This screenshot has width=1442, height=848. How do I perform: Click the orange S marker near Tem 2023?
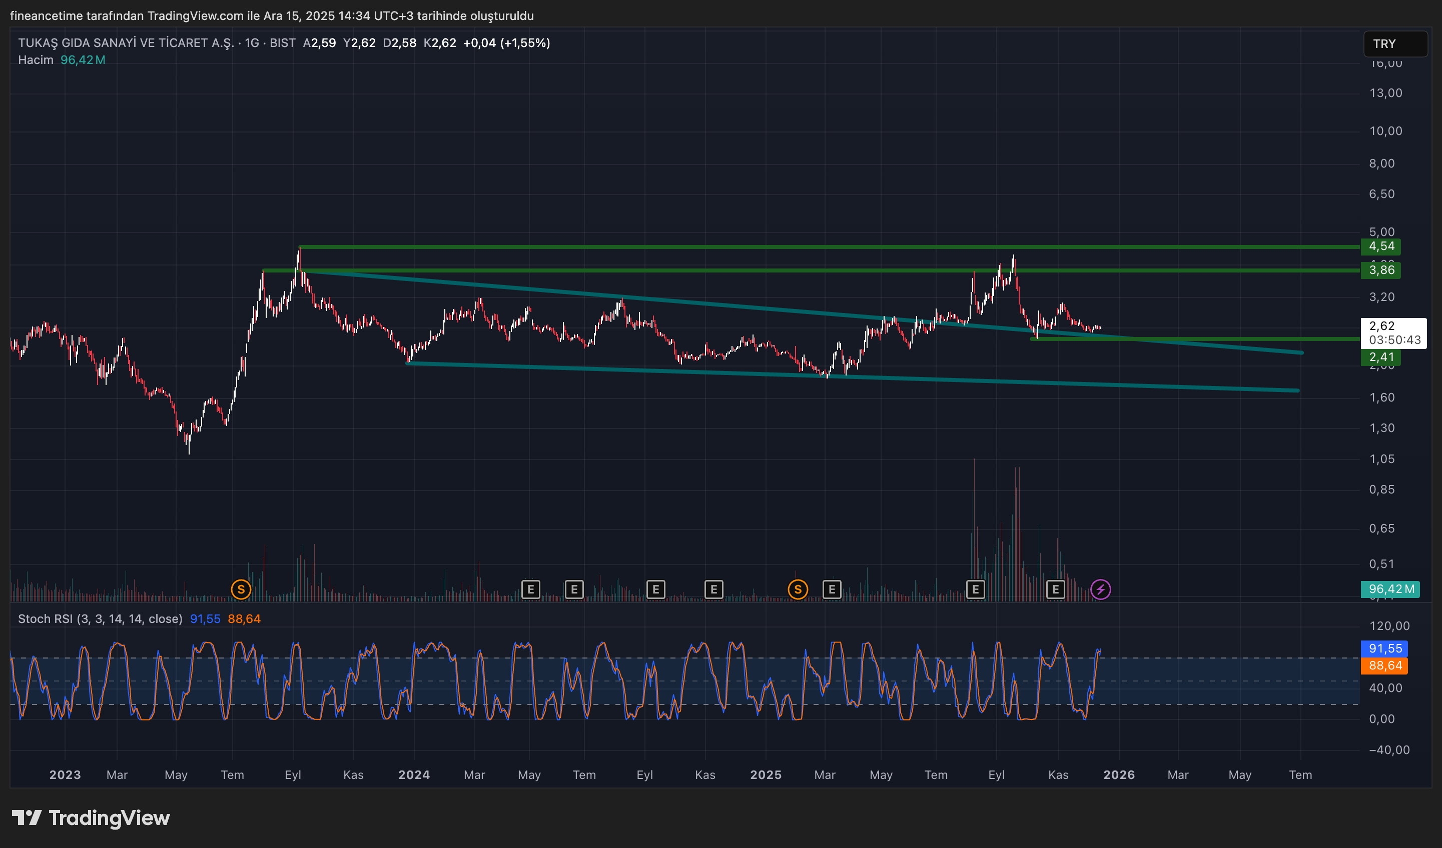[241, 589]
